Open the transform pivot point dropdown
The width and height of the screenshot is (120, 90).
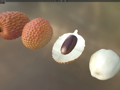pos(59,1)
